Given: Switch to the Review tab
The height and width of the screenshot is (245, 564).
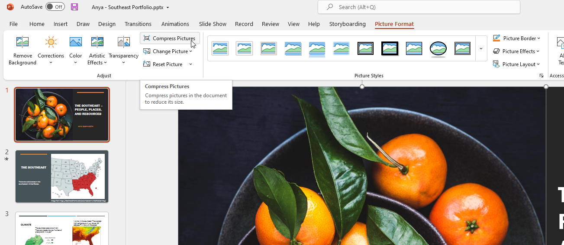Looking at the screenshot, I should pos(271,24).
